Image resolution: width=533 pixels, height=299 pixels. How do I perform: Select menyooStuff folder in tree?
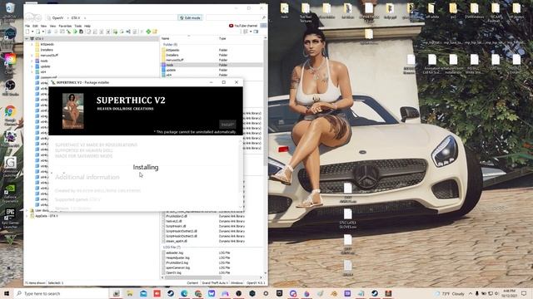[49, 56]
